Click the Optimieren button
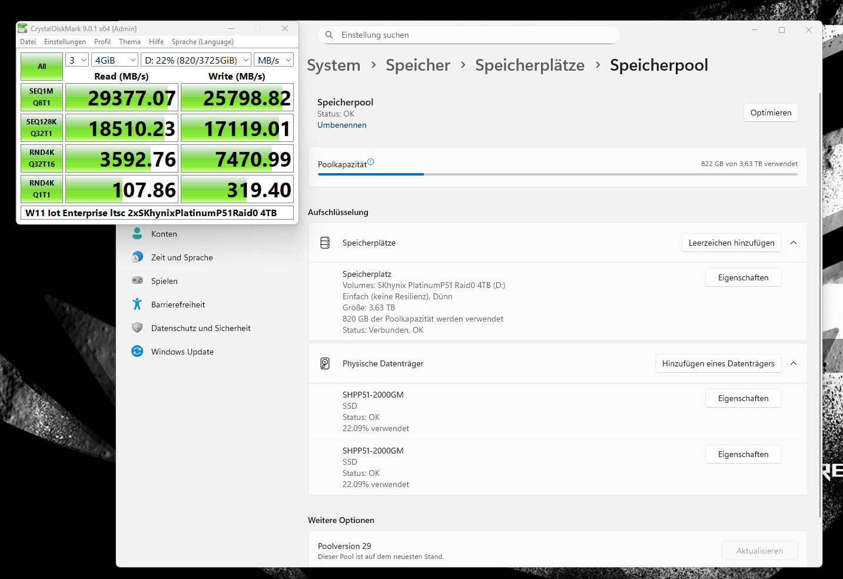The height and width of the screenshot is (579, 843). coord(771,113)
